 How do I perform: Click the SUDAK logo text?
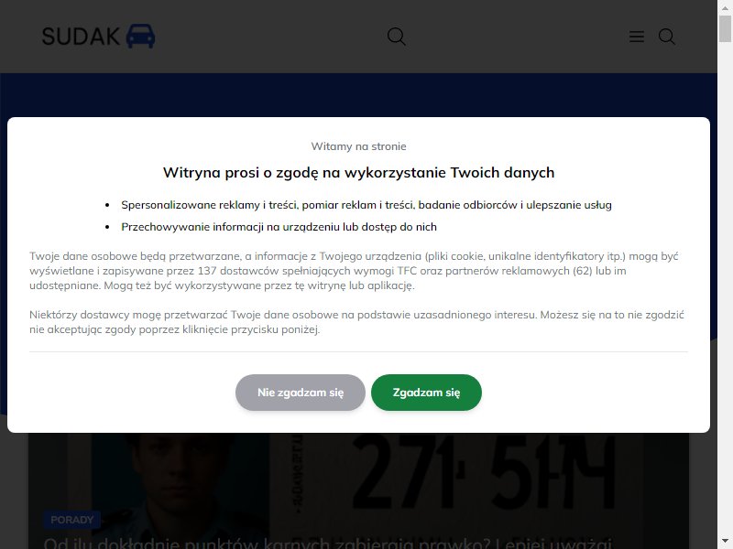[81, 37]
